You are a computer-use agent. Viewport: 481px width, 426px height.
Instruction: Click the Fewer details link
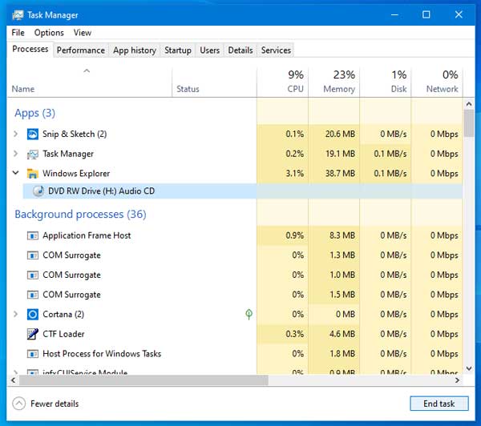(55, 404)
